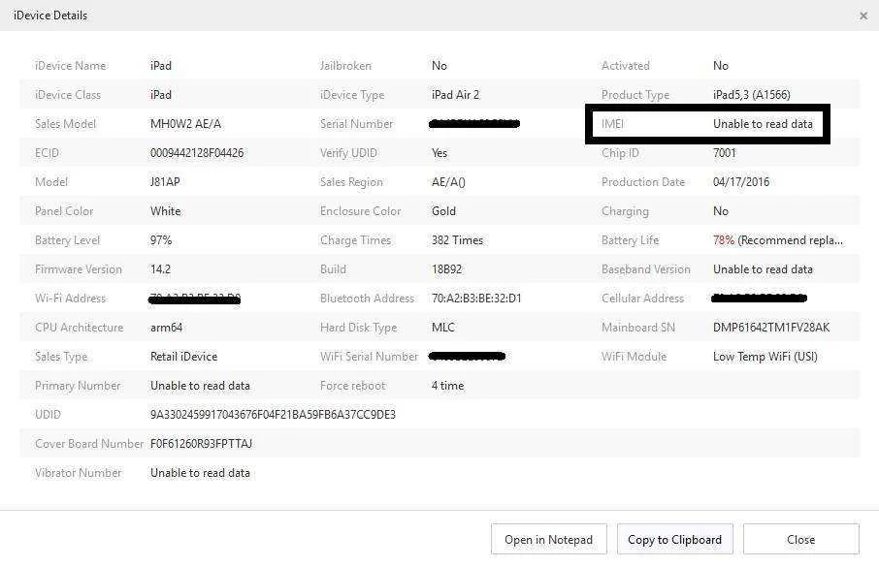Select the long UDID value
Screen dimensions: 879x567
(x=273, y=415)
